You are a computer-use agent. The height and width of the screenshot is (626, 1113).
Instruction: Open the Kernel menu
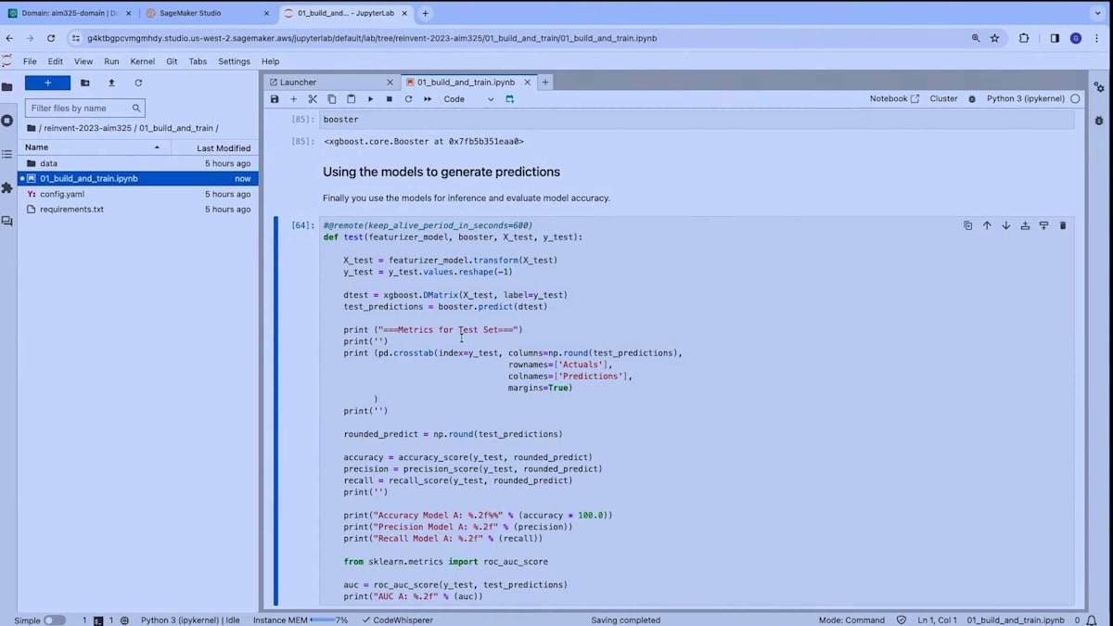(x=143, y=61)
